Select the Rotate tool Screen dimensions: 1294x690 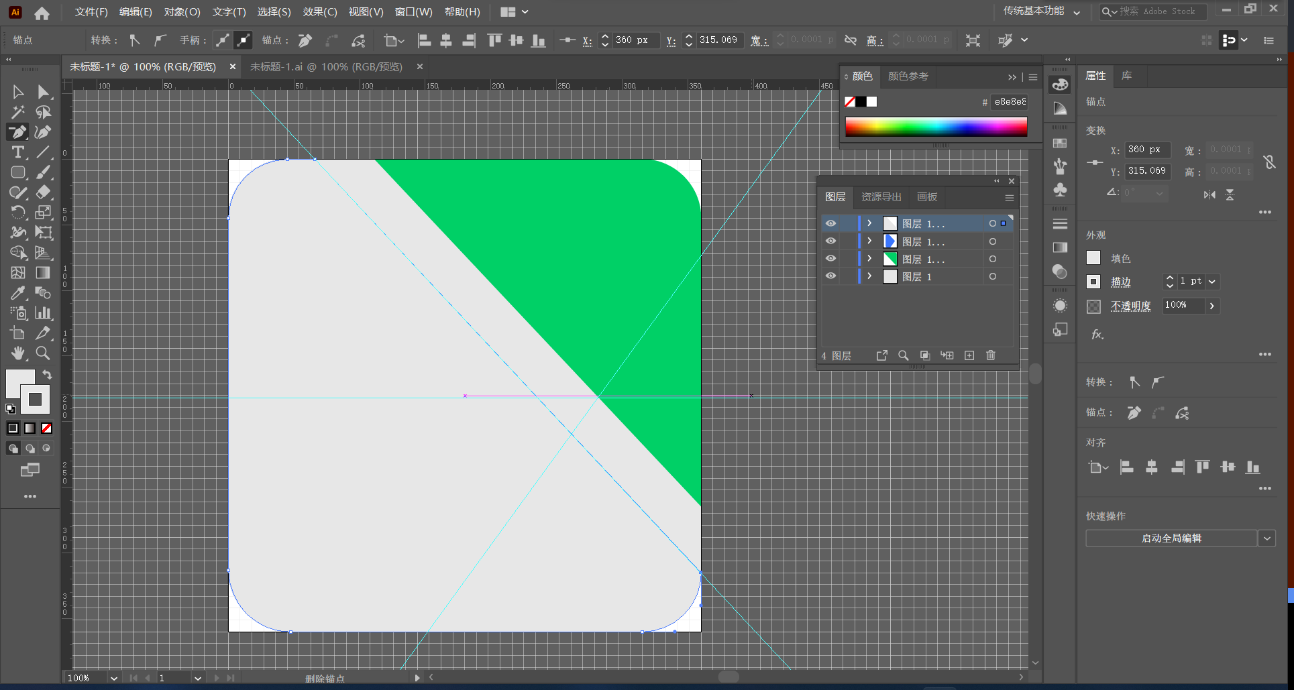[x=18, y=213]
